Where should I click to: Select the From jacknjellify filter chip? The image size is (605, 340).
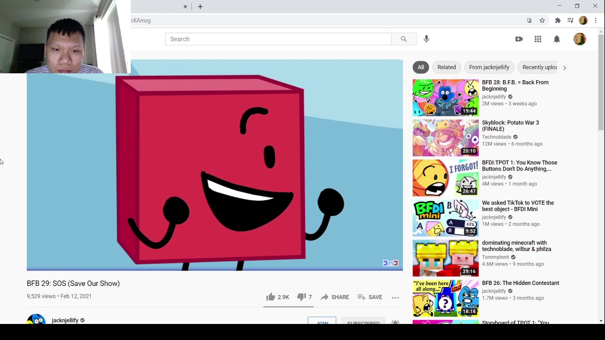coord(489,68)
